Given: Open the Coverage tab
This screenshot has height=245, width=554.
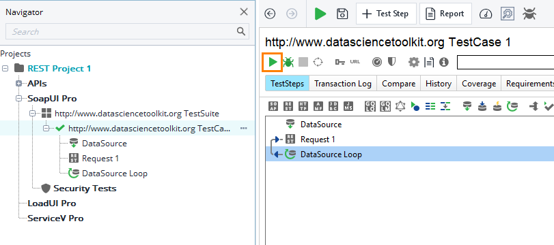Looking at the screenshot, I should [479, 84].
